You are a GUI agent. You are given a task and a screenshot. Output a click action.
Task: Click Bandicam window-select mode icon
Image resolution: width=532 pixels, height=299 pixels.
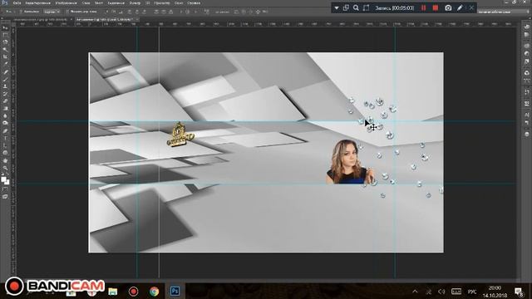click(x=346, y=7)
